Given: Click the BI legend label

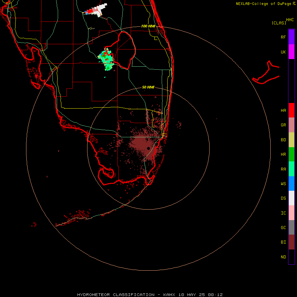Looking at the screenshot, I should tap(283, 242).
